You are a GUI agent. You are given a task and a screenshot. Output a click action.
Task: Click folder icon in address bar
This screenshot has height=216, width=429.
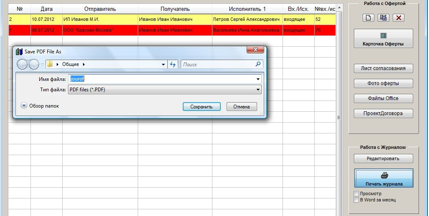point(50,64)
